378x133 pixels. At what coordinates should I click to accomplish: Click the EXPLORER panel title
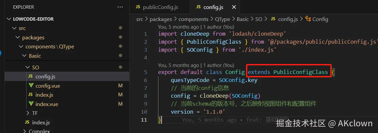pos(23,7)
